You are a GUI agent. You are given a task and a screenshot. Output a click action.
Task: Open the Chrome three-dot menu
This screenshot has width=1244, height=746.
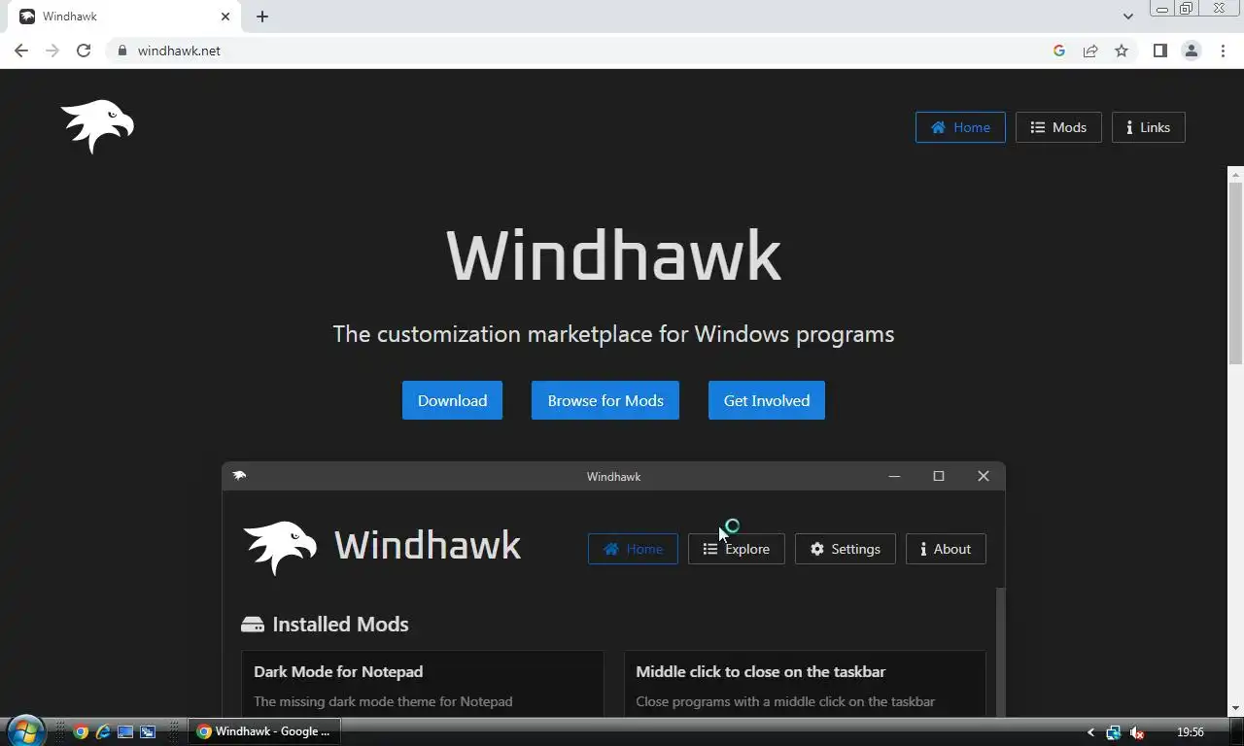coord(1223,51)
